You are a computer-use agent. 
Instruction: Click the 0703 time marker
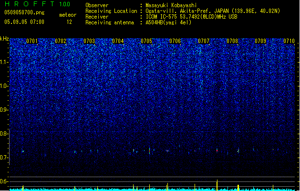click(x=89, y=41)
